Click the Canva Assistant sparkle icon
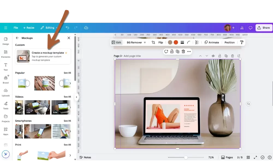Image resolution: width=273 pixels, height=168 pixels. pos(6,154)
